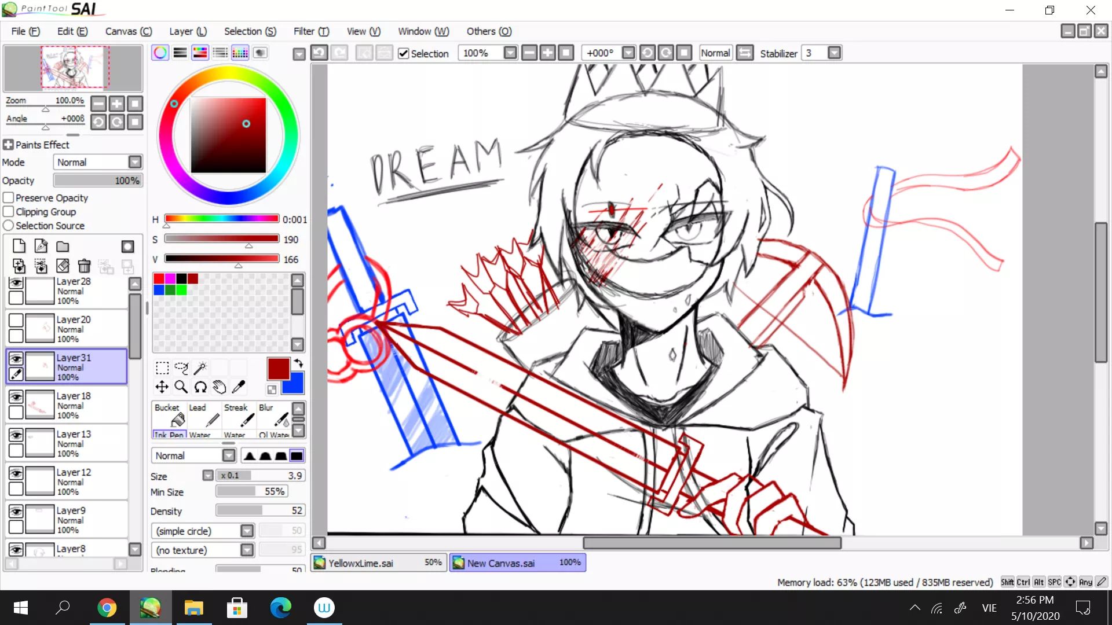
Task: Open the brush Size multiplier dropdown
Action: pyautogui.click(x=208, y=476)
